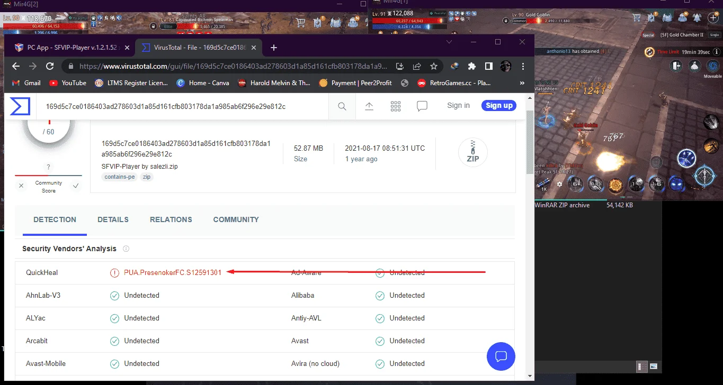The width and height of the screenshot is (723, 385).
Task: View site information via the lock icon
Action: (71, 67)
